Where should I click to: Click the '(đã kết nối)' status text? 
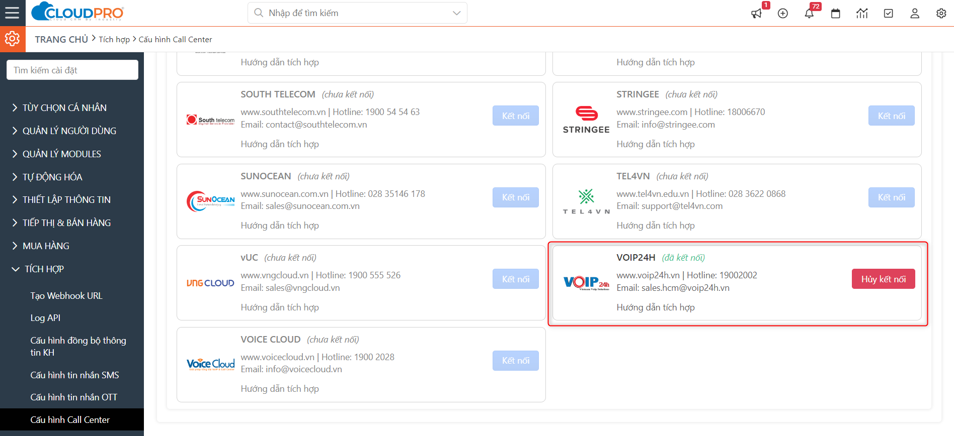pyautogui.click(x=683, y=258)
